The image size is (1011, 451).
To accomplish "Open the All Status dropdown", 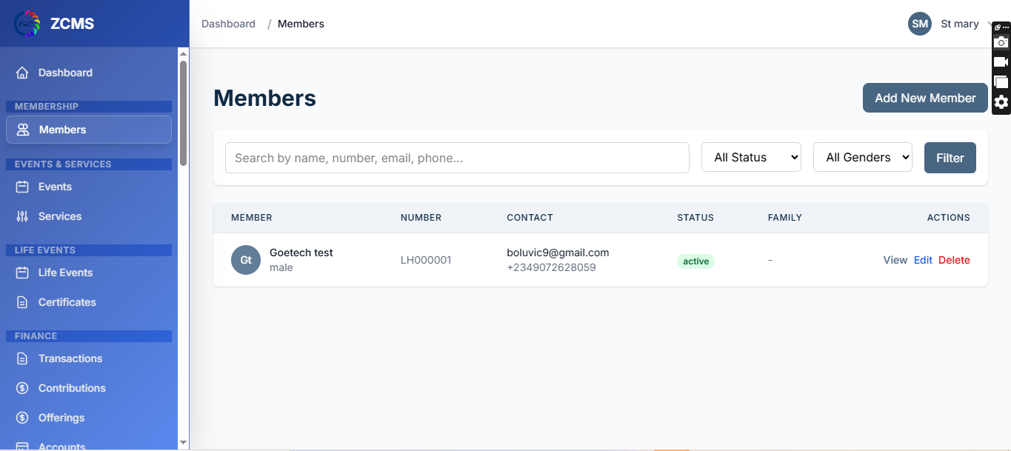I will (751, 157).
